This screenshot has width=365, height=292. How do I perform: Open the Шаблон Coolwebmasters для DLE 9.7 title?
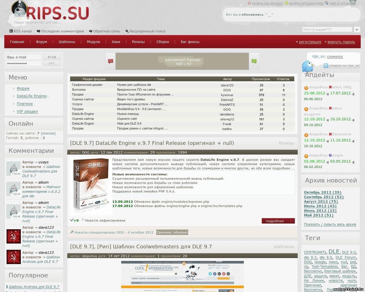[x=141, y=246]
